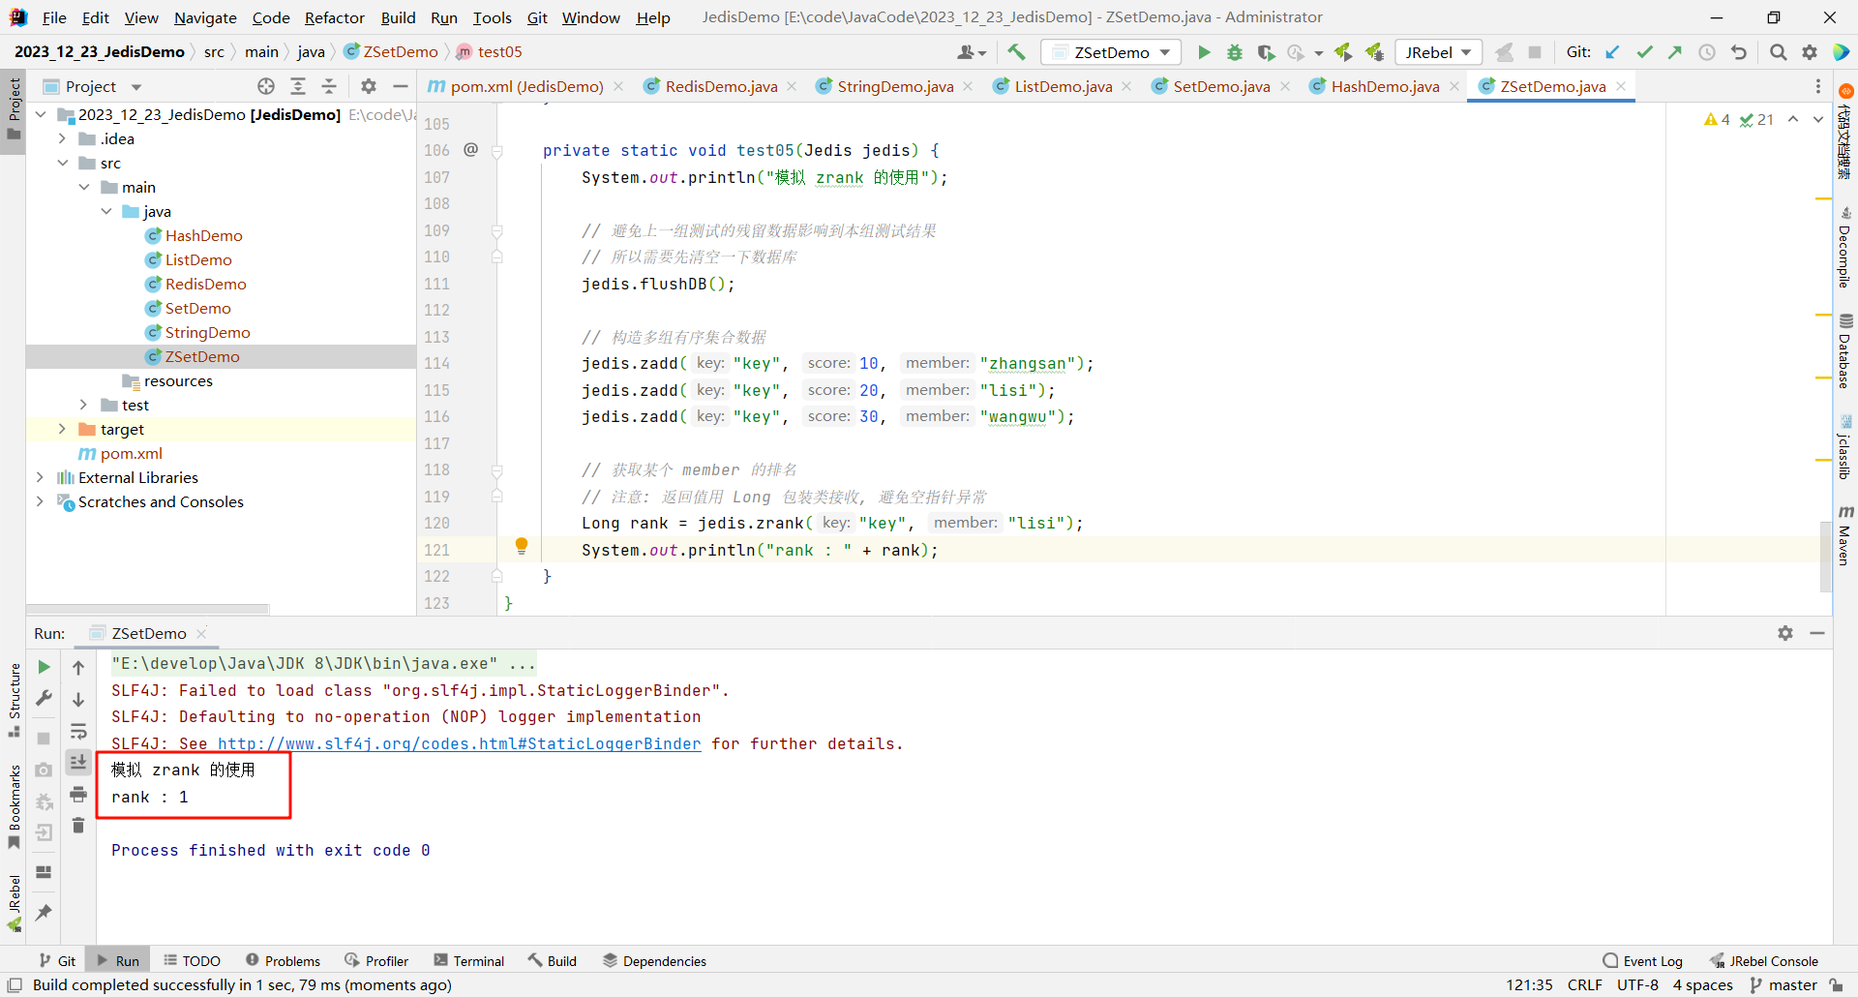Image resolution: width=1858 pixels, height=997 pixels.
Task: Open the Navigate menu
Action: pos(205,17)
